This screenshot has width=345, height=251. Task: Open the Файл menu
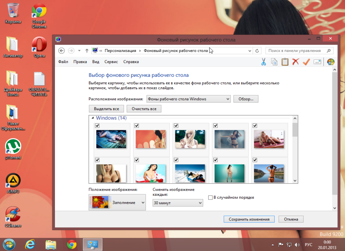pyautogui.click(x=63, y=62)
